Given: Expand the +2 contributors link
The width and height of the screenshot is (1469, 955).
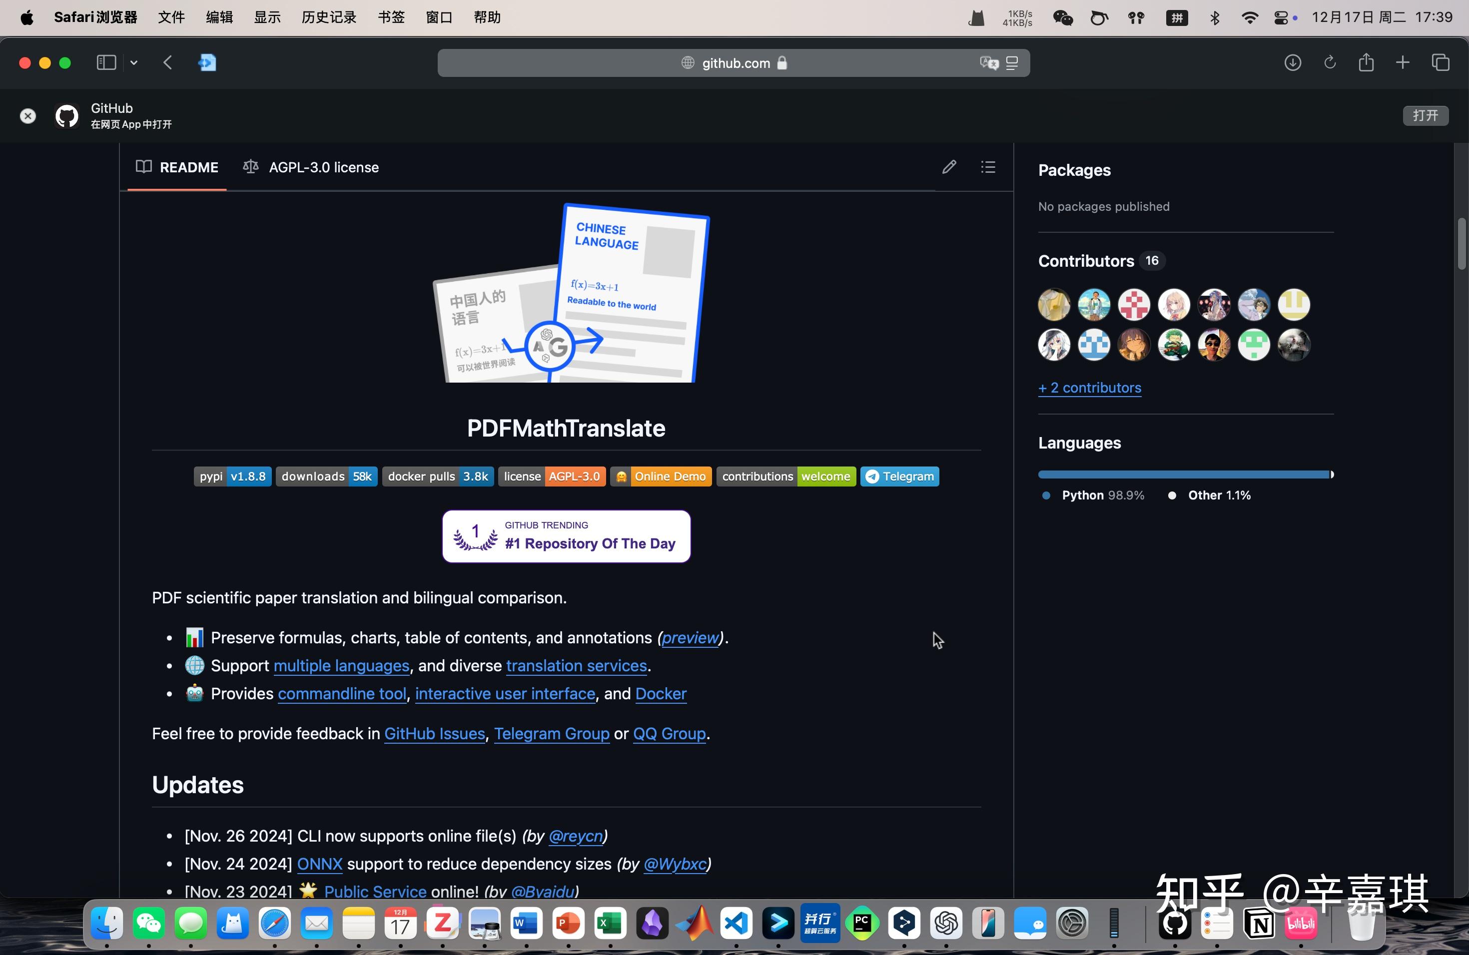Looking at the screenshot, I should pos(1089,388).
